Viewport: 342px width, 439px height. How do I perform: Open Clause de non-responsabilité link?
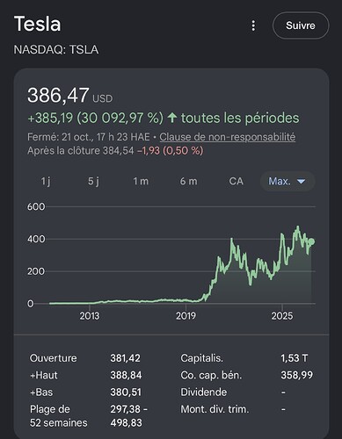pyautogui.click(x=228, y=137)
